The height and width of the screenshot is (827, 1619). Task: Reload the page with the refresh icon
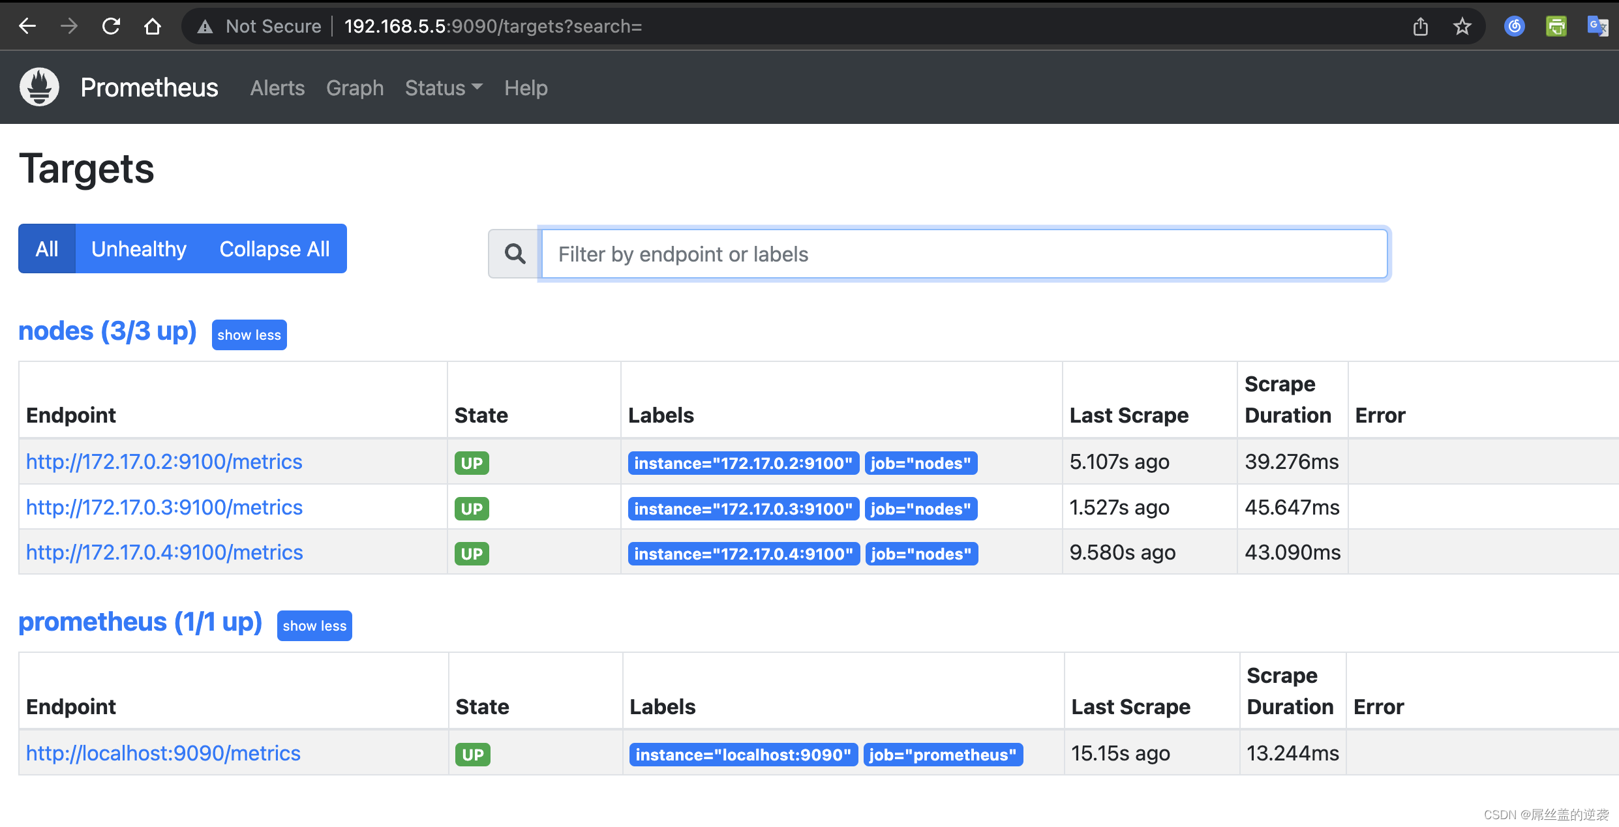click(x=111, y=26)
